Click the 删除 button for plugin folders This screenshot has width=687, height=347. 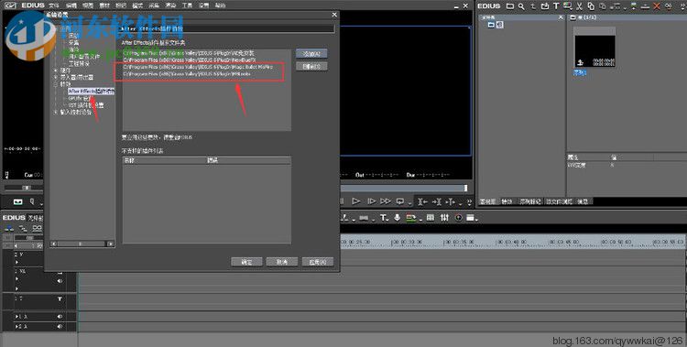pyautogui.click(x=311, y=67)
